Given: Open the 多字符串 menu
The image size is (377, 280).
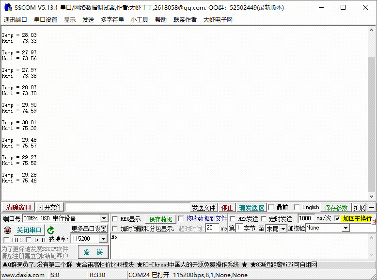Looking at the screenshot, I should [112, 20].
